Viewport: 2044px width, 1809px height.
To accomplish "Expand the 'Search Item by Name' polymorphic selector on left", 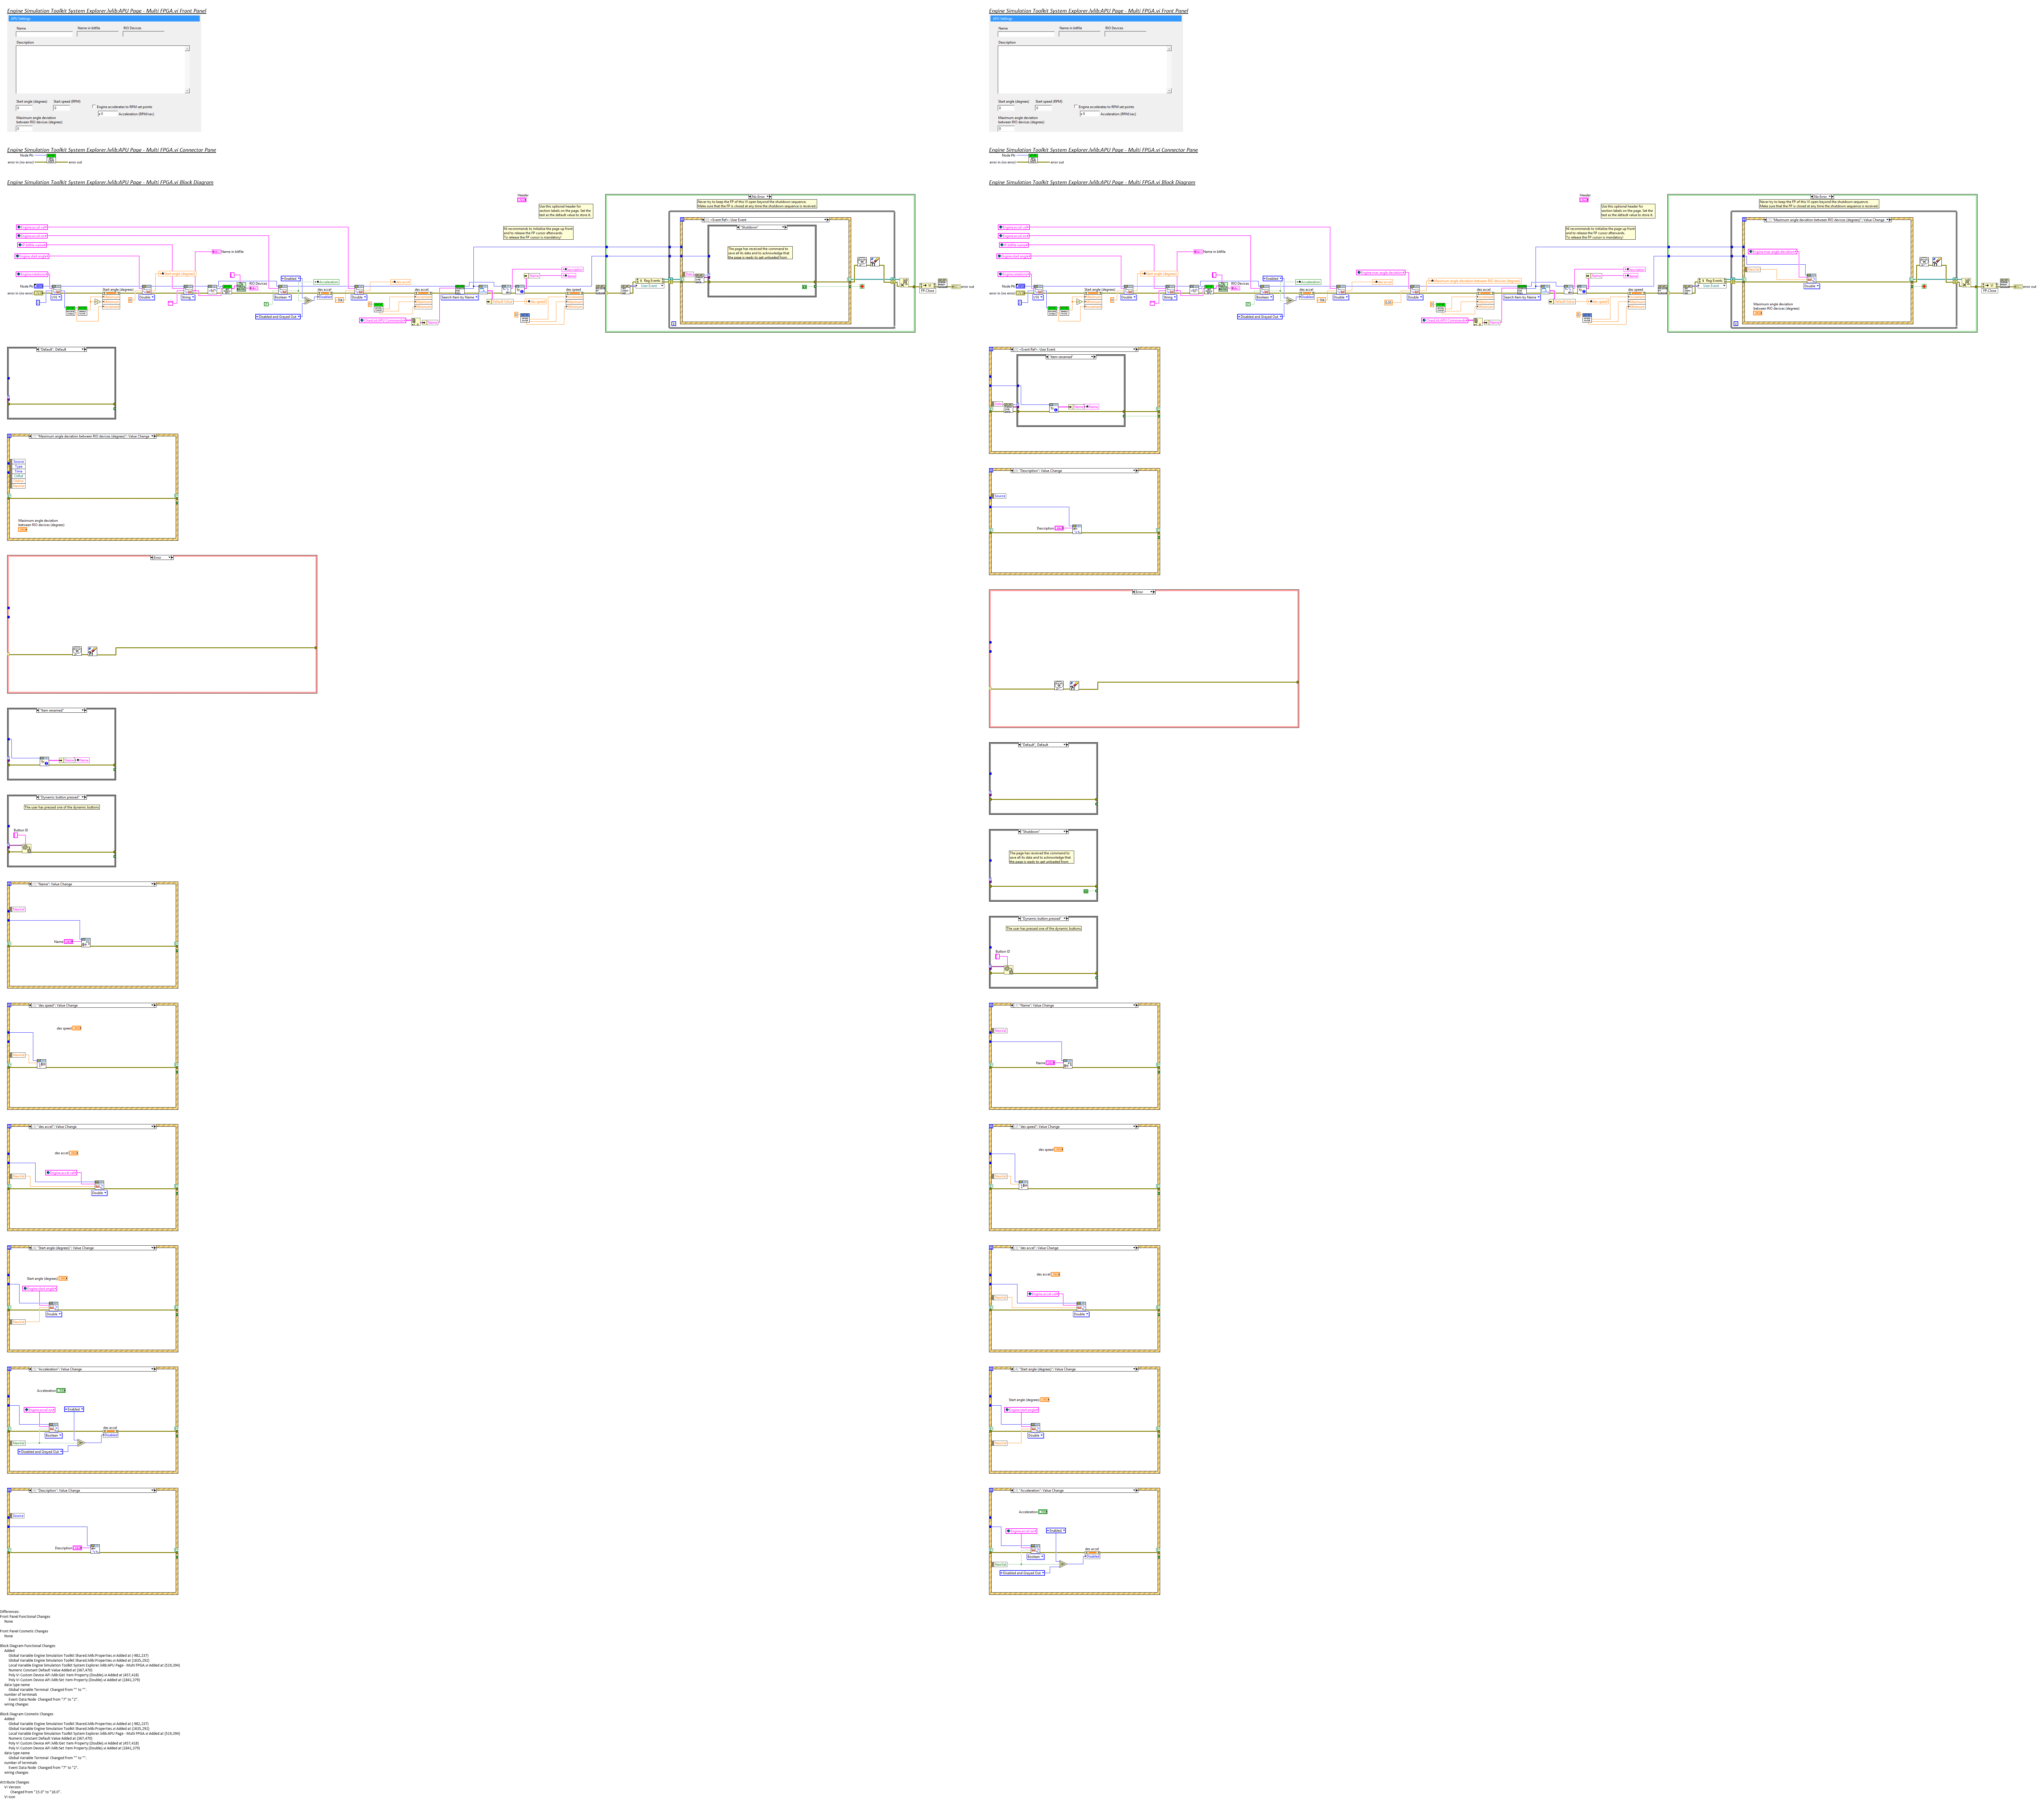I will (476, 297).
